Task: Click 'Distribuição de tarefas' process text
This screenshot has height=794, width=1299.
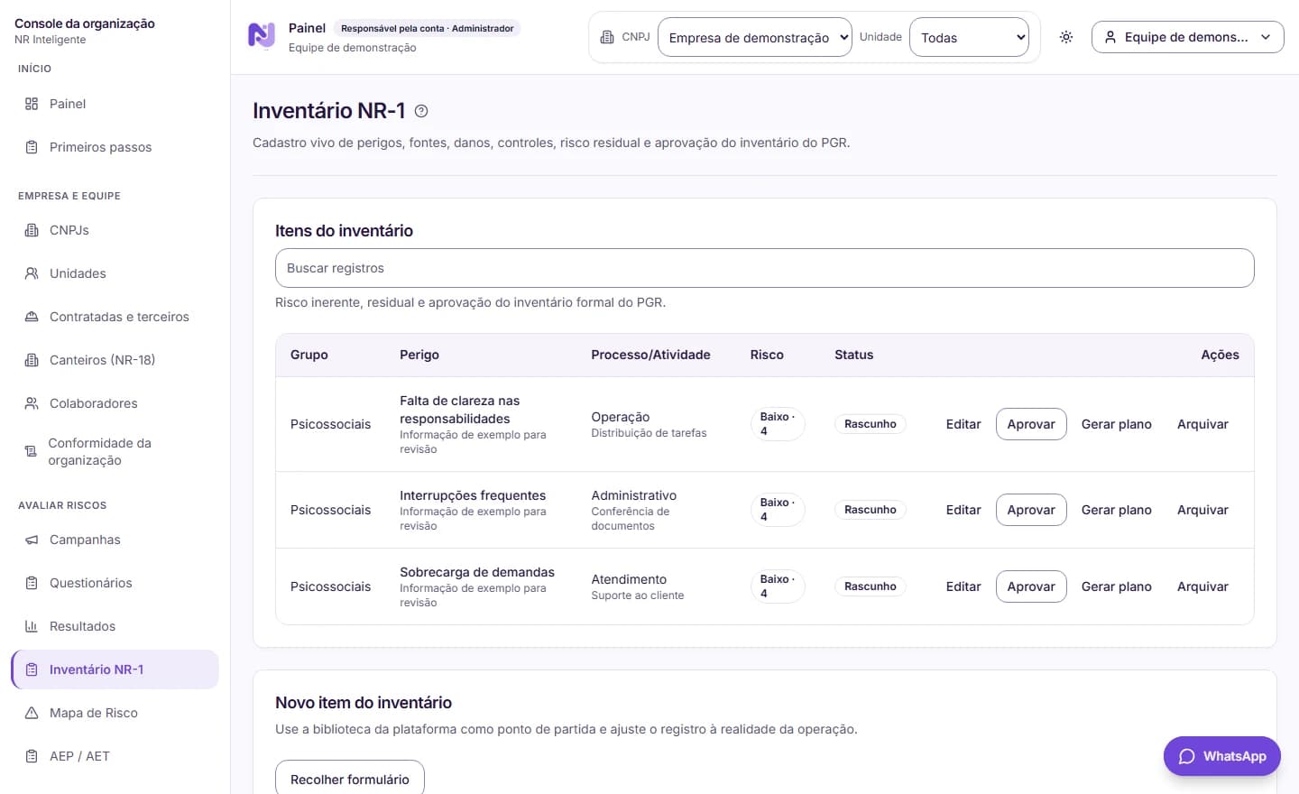Action: [x=649, y=433]
